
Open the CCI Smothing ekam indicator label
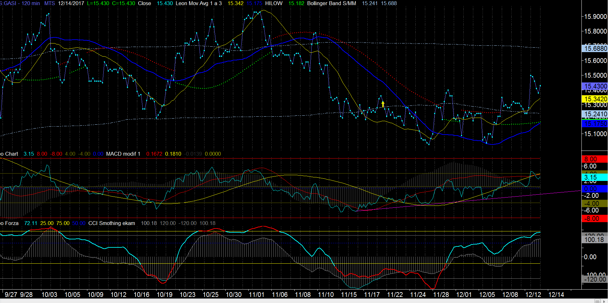coord(112,223)
